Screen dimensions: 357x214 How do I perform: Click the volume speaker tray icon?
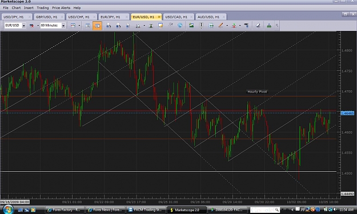point(335,209)
